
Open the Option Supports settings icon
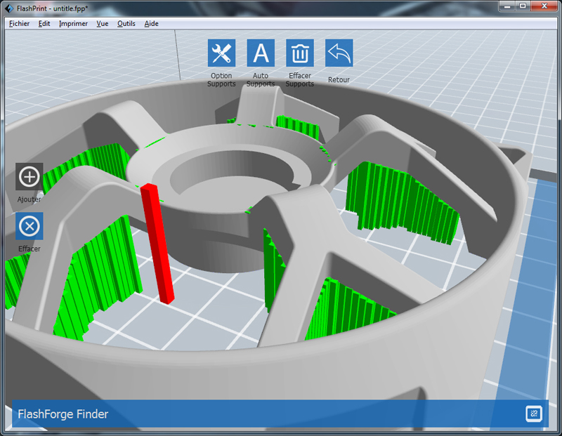tap(221, 53)
